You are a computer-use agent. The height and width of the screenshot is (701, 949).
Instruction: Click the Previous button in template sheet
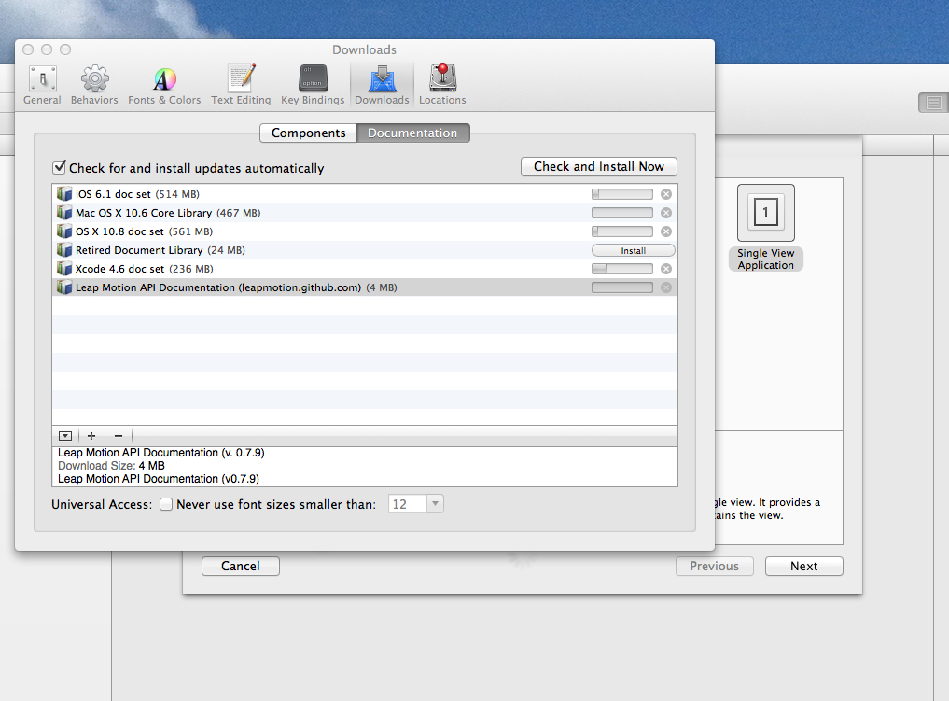click(x=714, y=566)
